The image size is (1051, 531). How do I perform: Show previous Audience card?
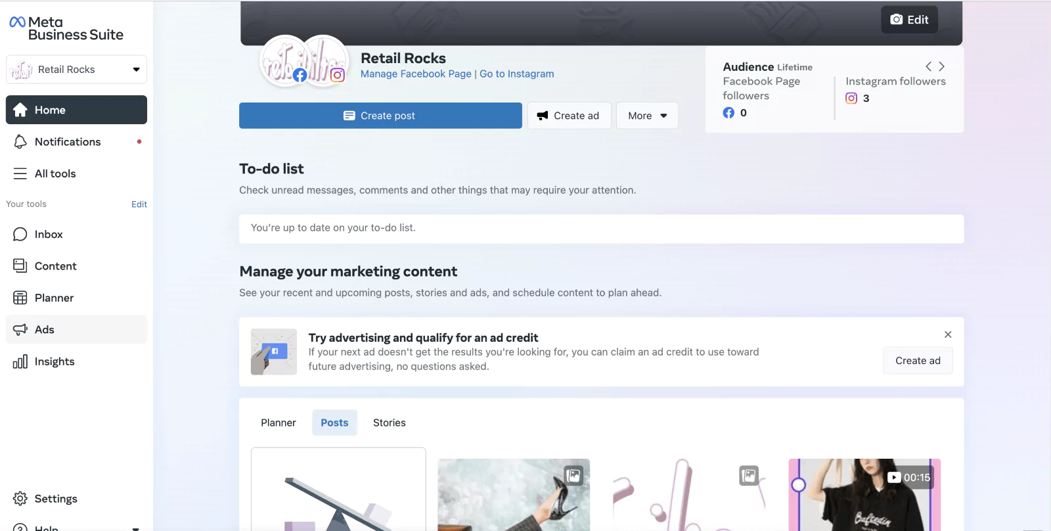click(x=929, y=66)
